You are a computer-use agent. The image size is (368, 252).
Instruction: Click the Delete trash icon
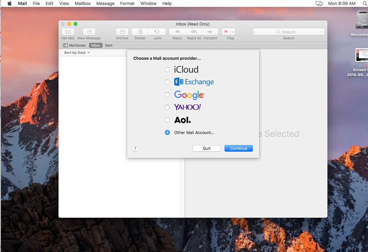[140, 32]
